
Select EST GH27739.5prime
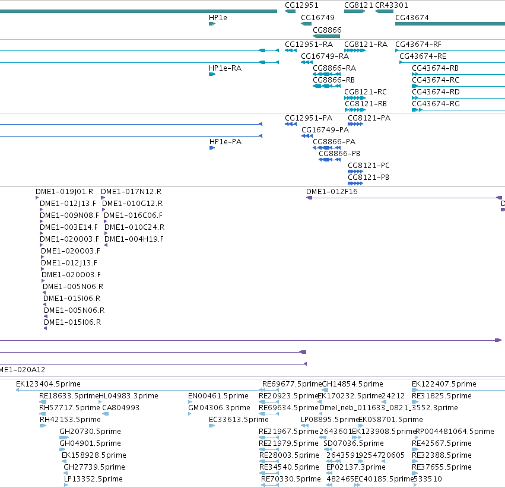(94, 467)
